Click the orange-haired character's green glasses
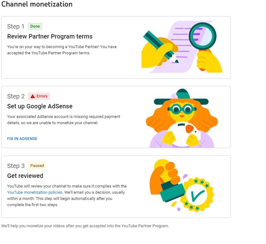The height and width of the screenshot is (244, 266). pyautogui.click(x=181, y=109)
